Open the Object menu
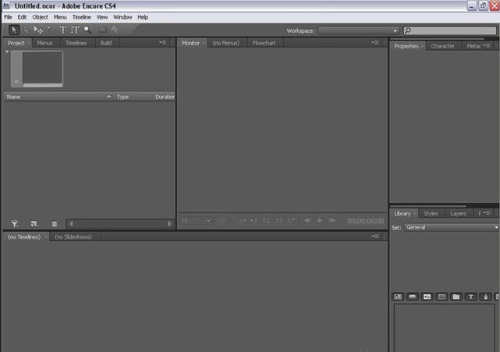The height and width of the screenshot is (352, 500). [41, 17]
